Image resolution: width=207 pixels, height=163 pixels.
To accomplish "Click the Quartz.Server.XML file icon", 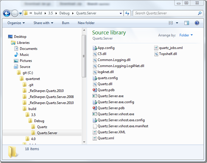I will [95, 132].
